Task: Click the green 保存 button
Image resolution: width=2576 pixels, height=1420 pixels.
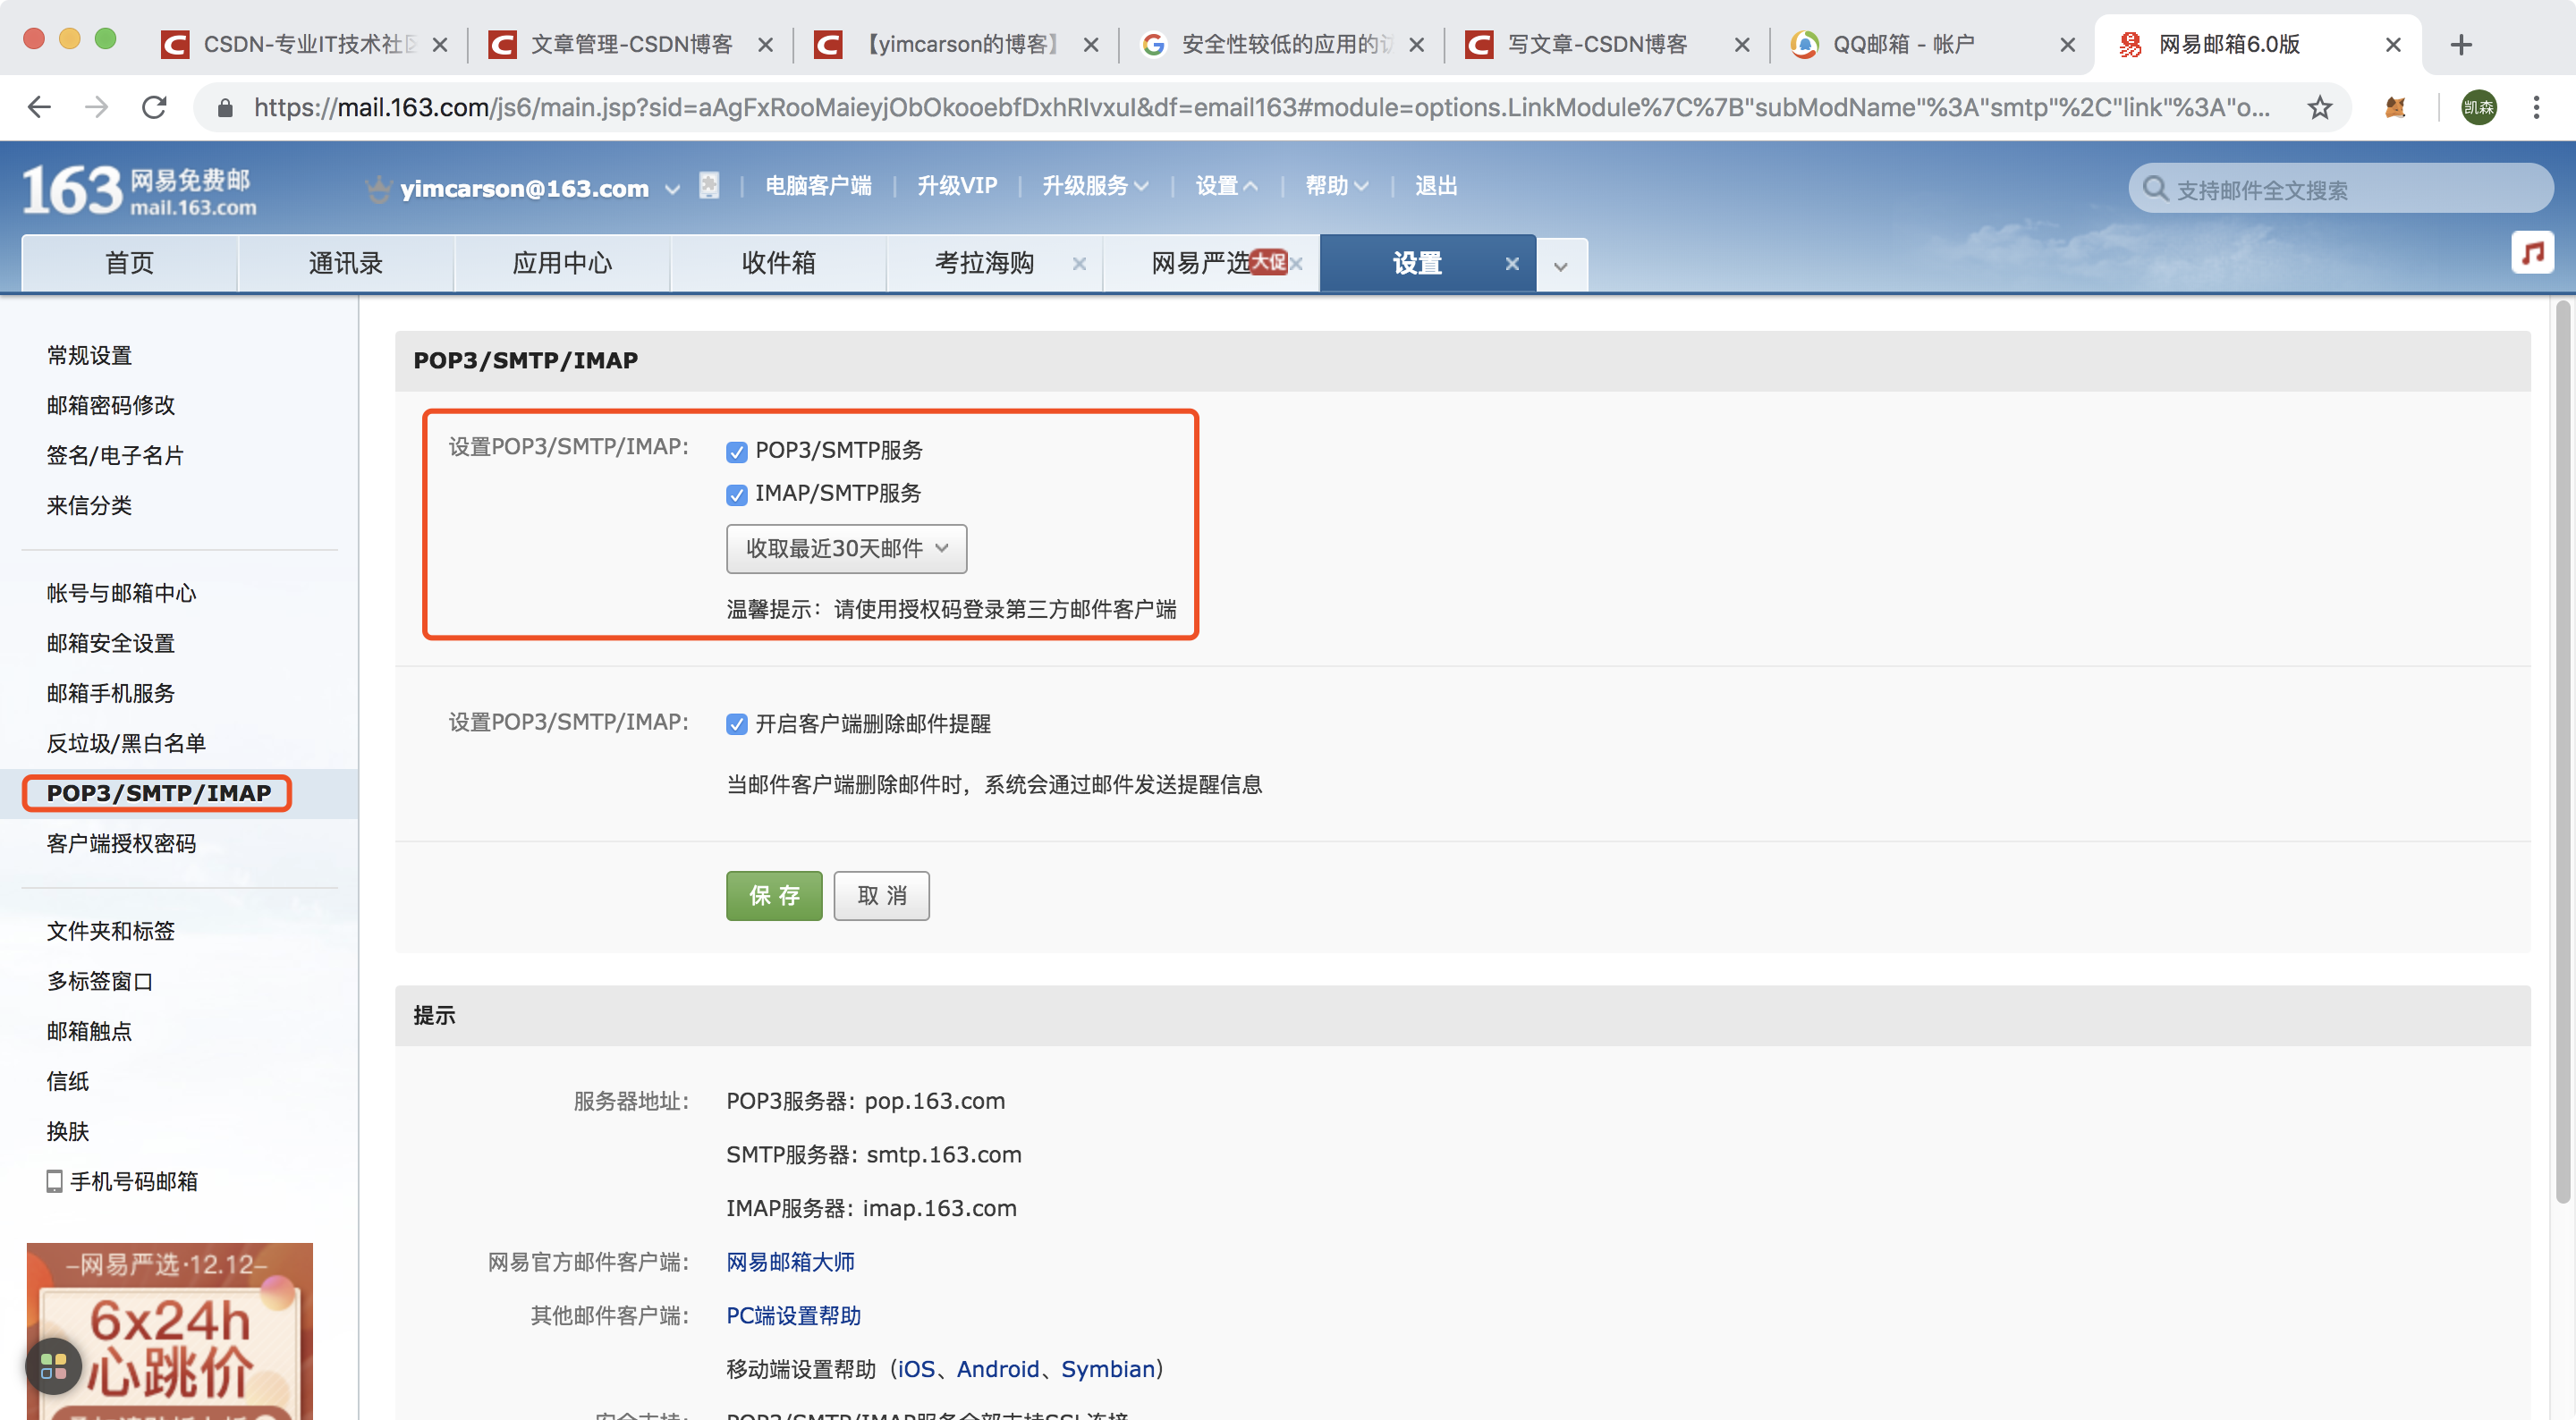Action: tap(774, 895)
